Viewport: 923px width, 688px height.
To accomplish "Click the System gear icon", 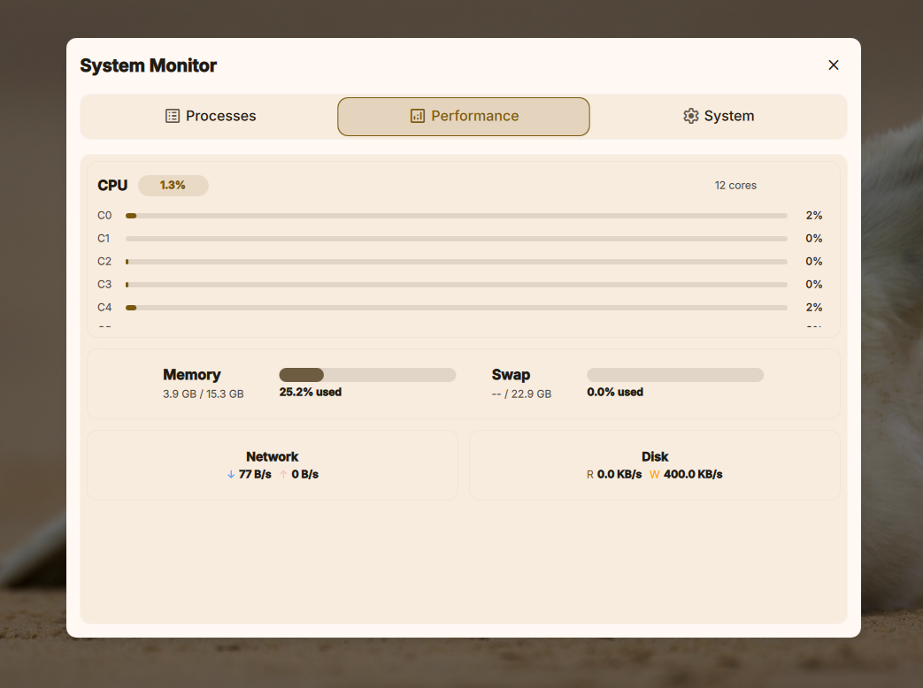I will pyautogui.click(x=691, y=116).
